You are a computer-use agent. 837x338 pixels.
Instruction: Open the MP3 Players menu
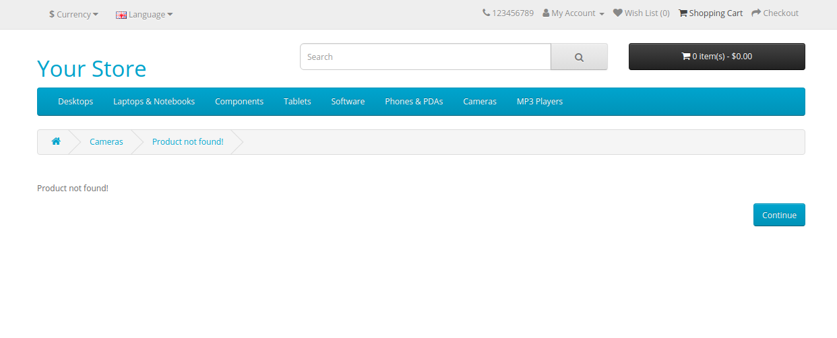pyautogui.click(x=540, y=102)
